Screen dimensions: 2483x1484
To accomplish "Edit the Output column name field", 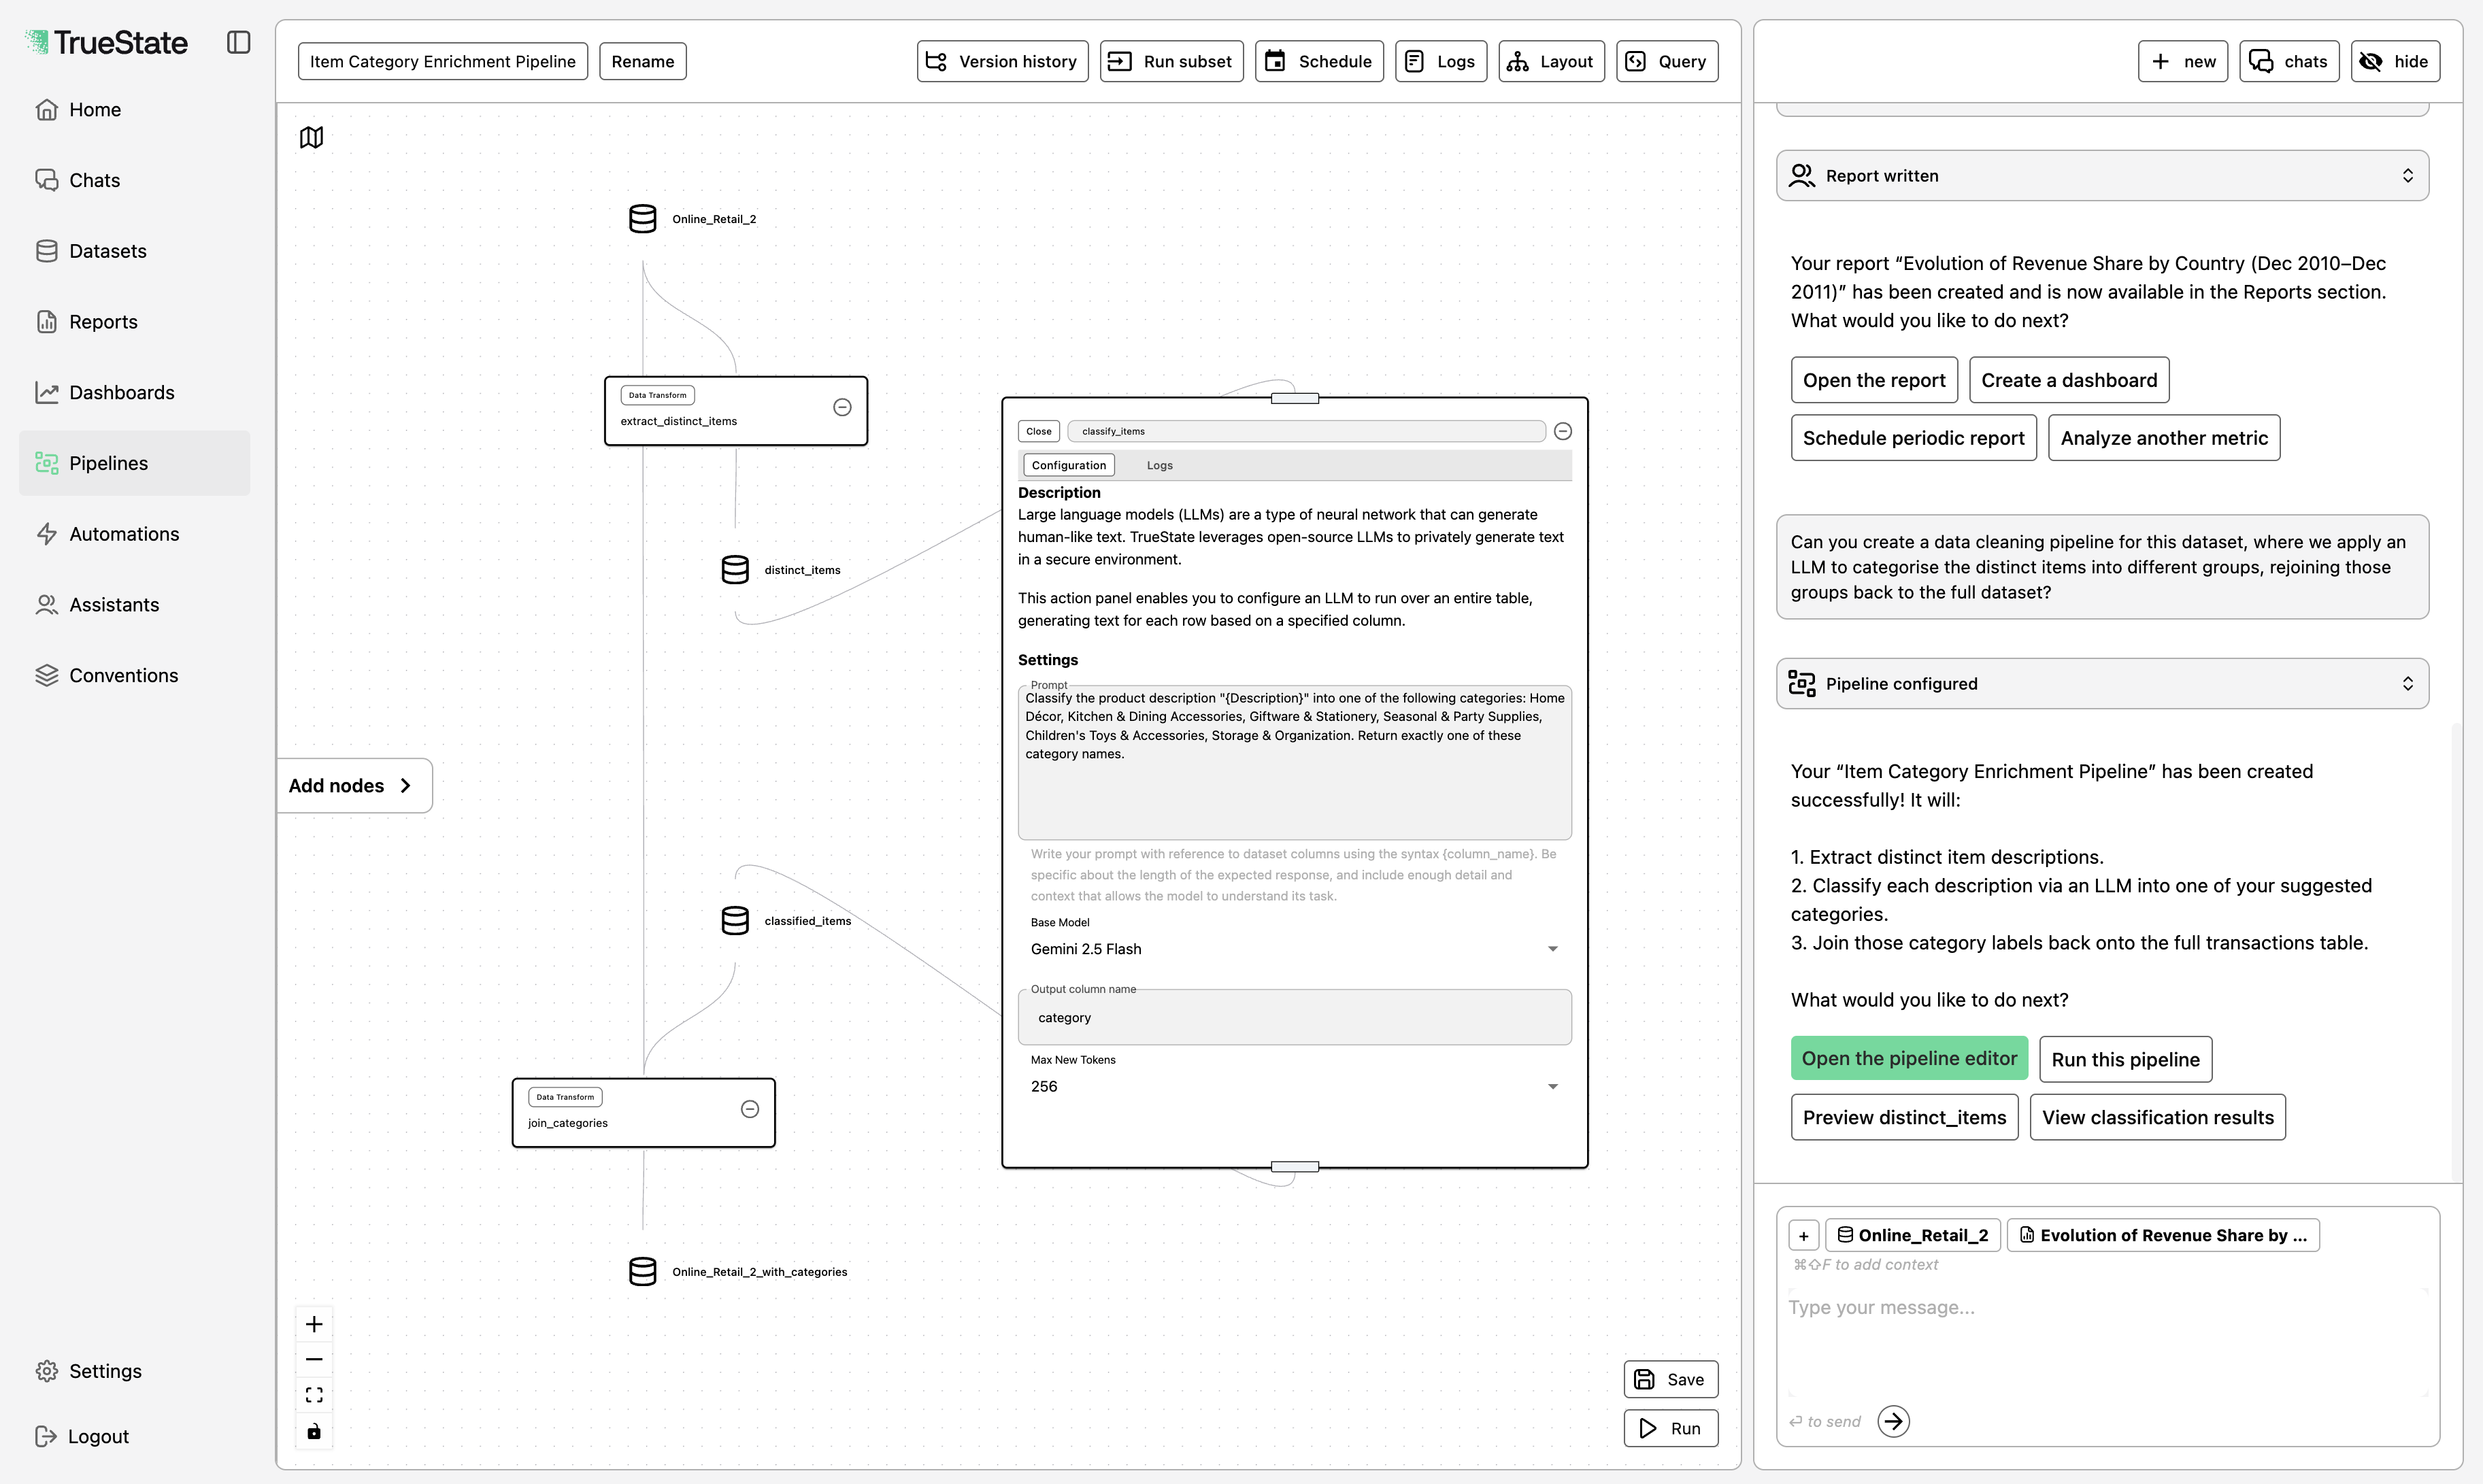I will coord(1294,1017).
